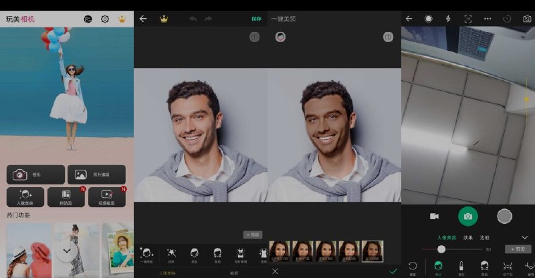The width and height of the screenshot is (535, 278).
Task: Open the three-dot more options in camera
Action: pyautogui.click(x=488, y=19)
